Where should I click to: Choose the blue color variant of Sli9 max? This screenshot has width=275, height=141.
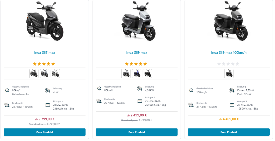pos(137,74)
